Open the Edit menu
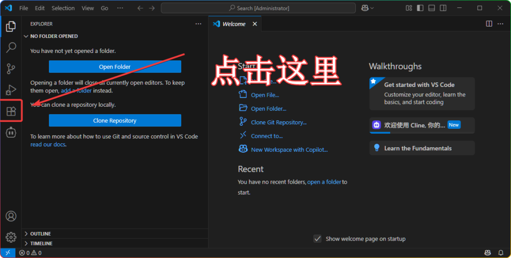 [40, 8]
